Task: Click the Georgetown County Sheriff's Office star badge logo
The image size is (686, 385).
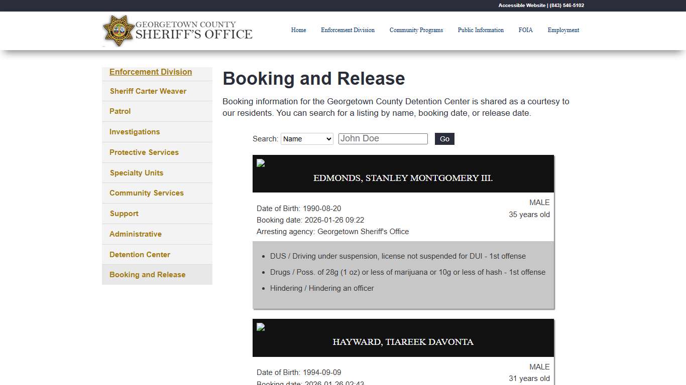Action: click(x=119, y=31)
